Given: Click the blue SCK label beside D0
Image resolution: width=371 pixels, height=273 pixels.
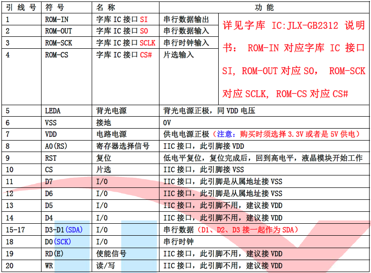Looking at the screenshot, I should [63, 242].
